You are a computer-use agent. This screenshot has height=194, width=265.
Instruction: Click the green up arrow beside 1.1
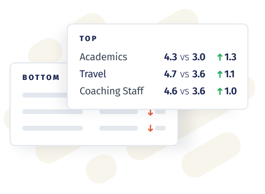pos(220,74)
